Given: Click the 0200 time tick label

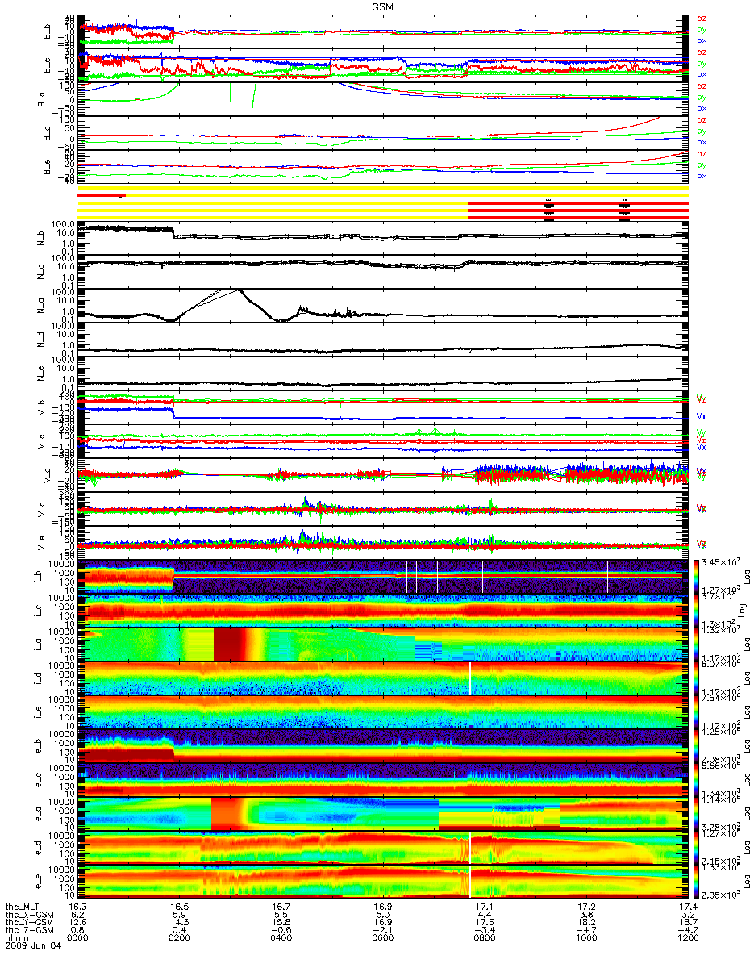Looking at the screenshot, I should coord(180,939).
